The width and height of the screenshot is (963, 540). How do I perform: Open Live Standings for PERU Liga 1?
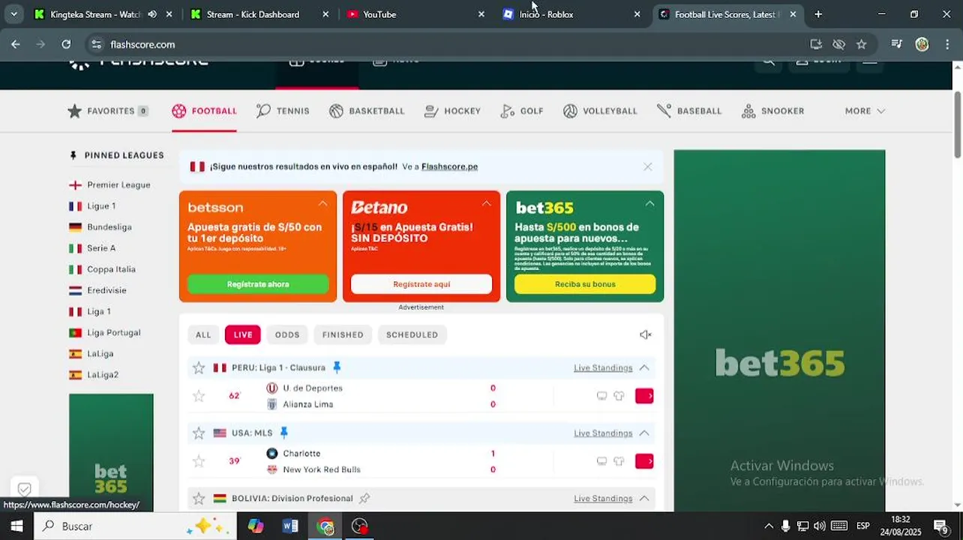[603, 367]
